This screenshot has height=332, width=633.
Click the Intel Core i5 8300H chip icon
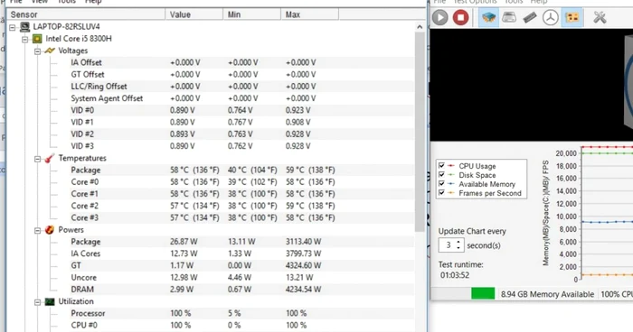pos(37,39)
